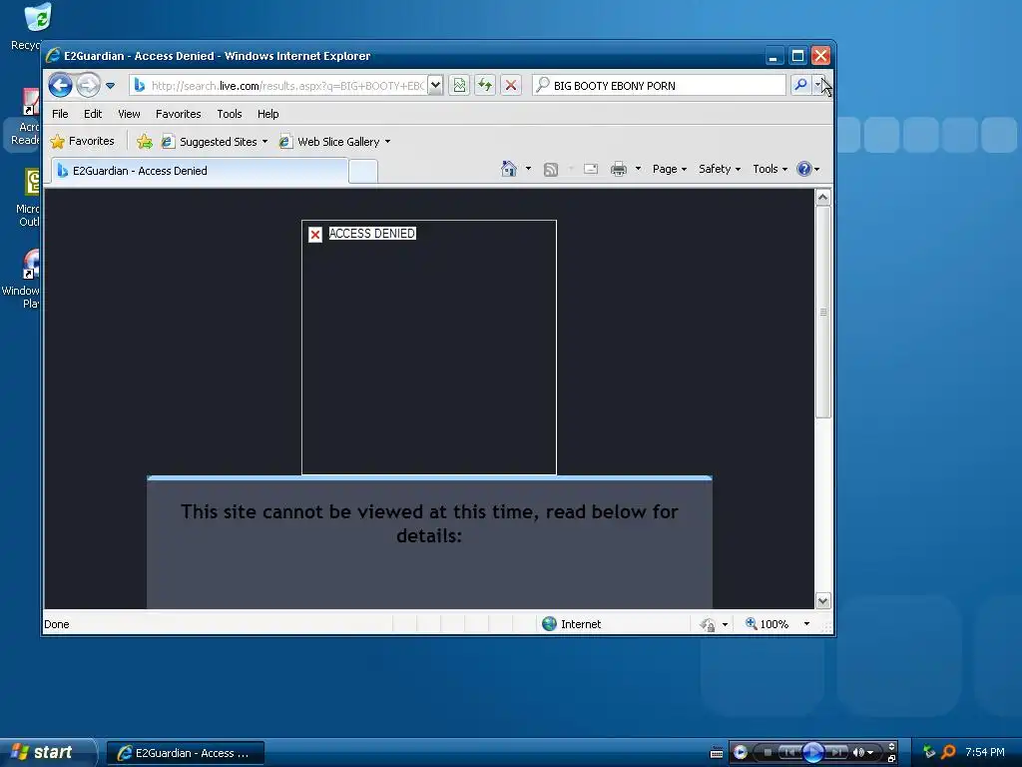1022x767 pixels.
Task: Click the E2Guardian taskbar button
Action: [x=186, y=753]
